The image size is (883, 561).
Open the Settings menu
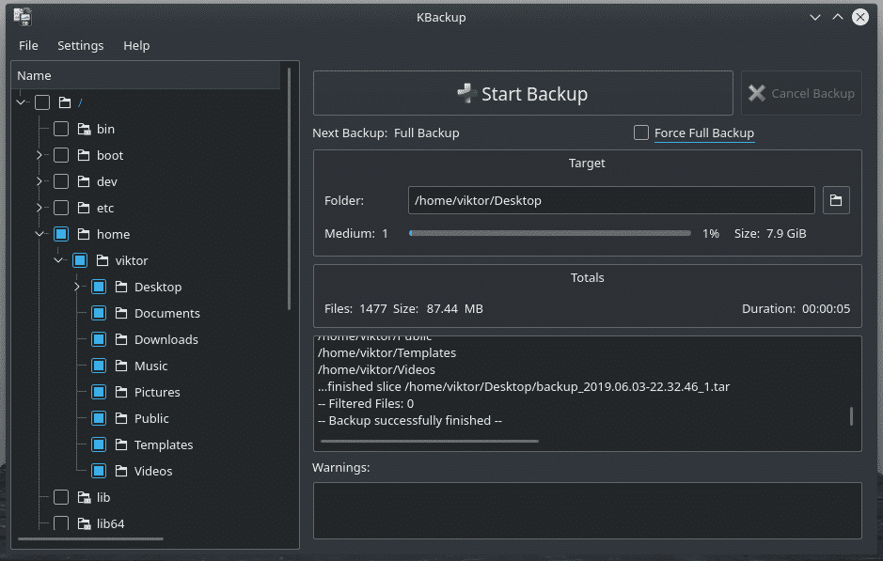point(81,46)
